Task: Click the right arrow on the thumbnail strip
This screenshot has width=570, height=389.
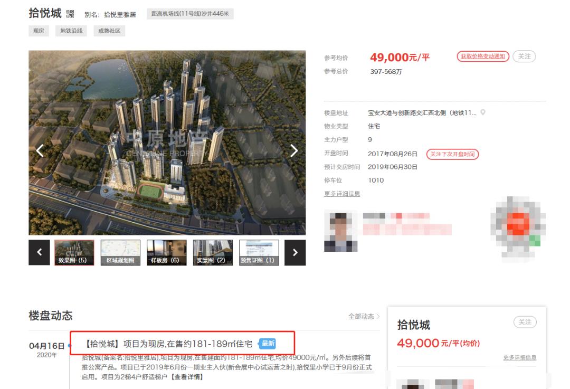Action: (x=294, y=252)
